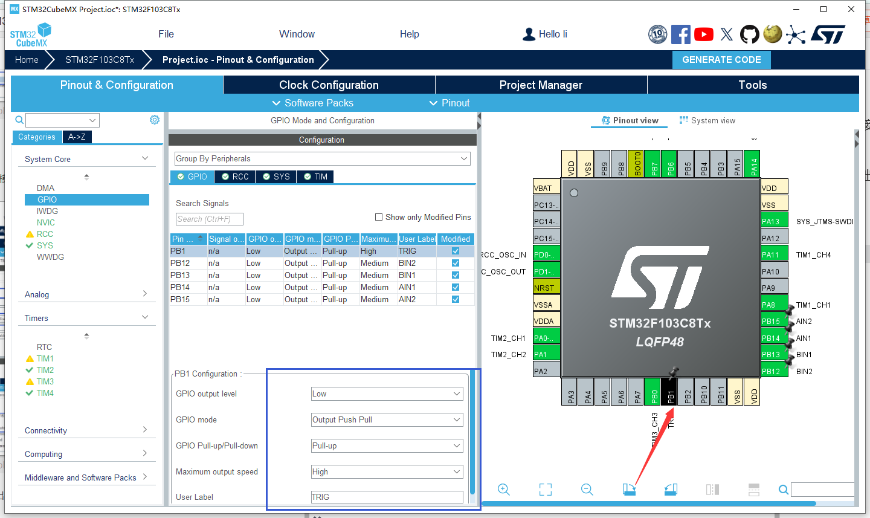Enable Show only Modified Pins
The image size is (870, 518).
(x=379, y=217)
